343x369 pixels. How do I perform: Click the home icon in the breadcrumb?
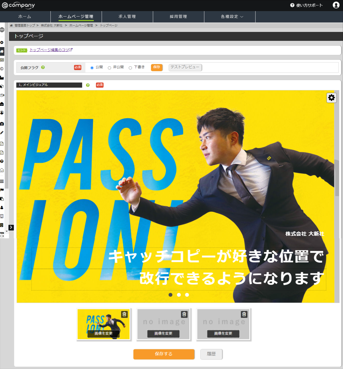click(x=11, y=25)
